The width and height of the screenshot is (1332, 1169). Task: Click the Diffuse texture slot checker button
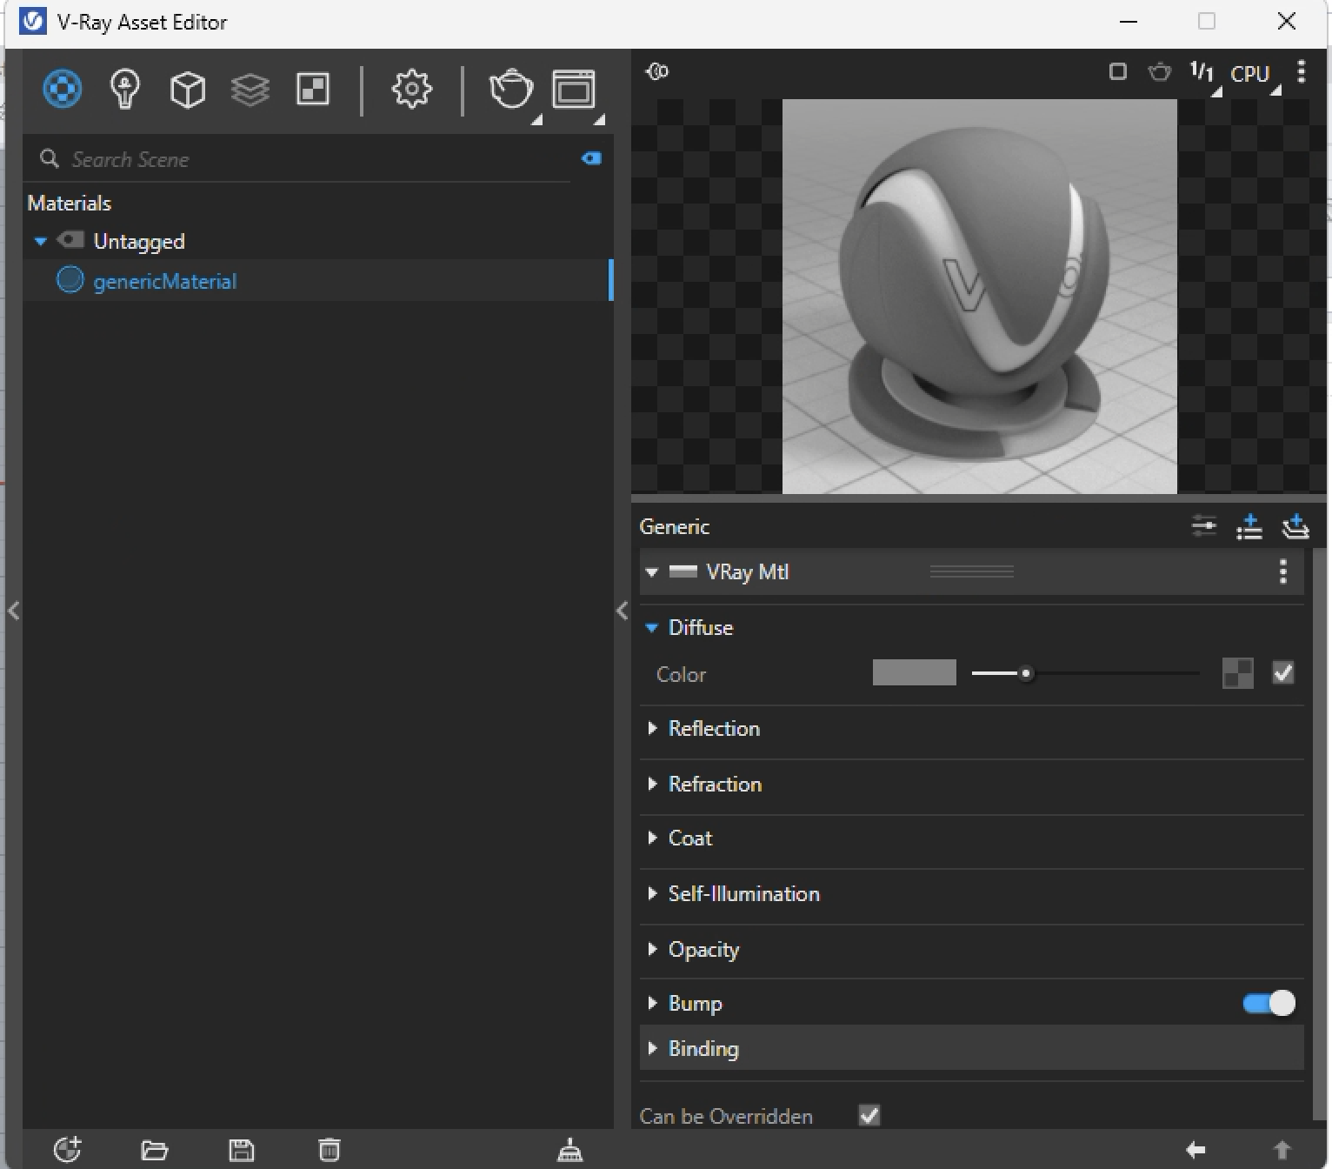click(x=1238, y=672)
